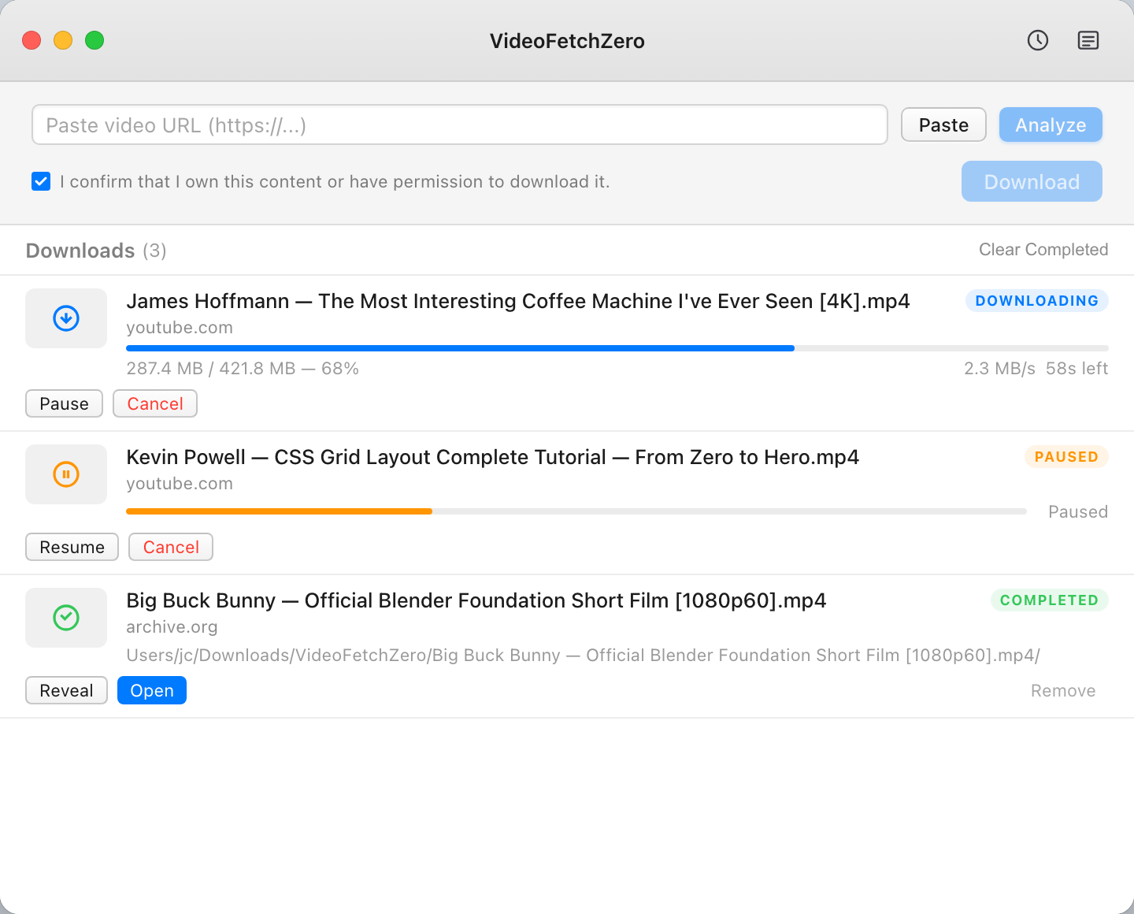Click the Downloads (3) heading
Screen dimensions: 1134x914
(x=96, y=251)
